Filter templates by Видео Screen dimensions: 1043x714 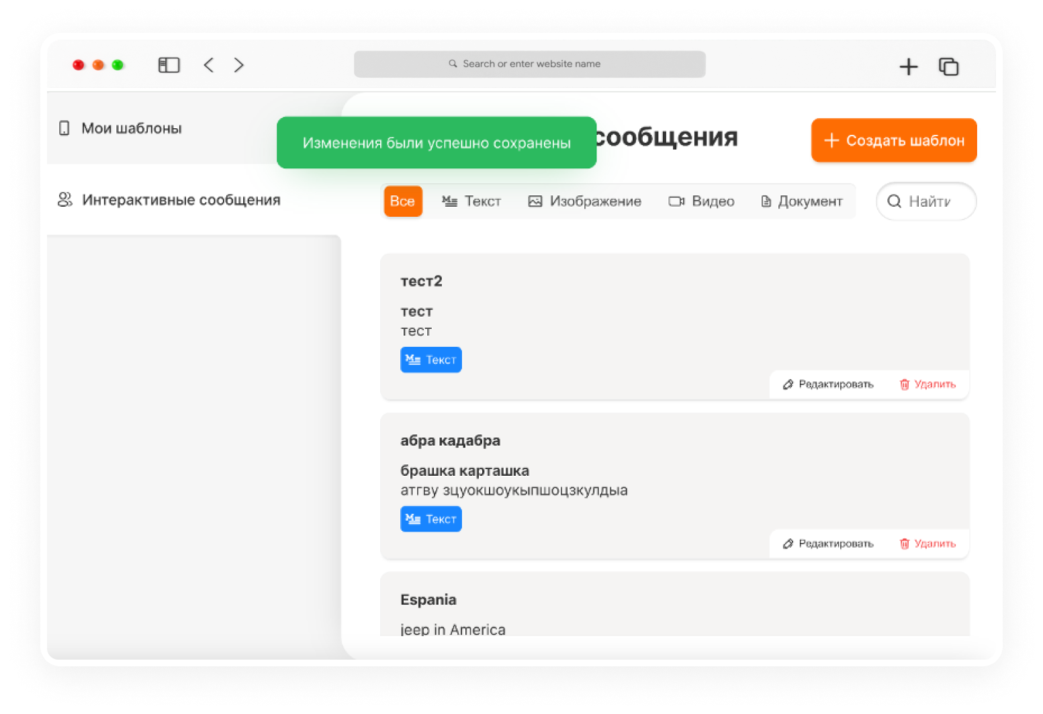point(701,201)
